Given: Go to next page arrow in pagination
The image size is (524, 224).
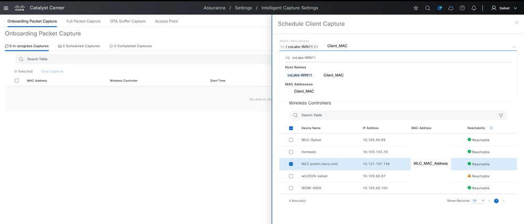Looking at the screenshot, I should coord(504,201).
